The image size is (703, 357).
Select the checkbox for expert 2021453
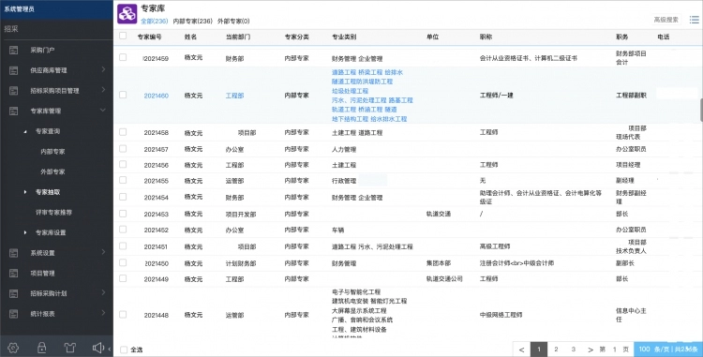coord(123,214)
